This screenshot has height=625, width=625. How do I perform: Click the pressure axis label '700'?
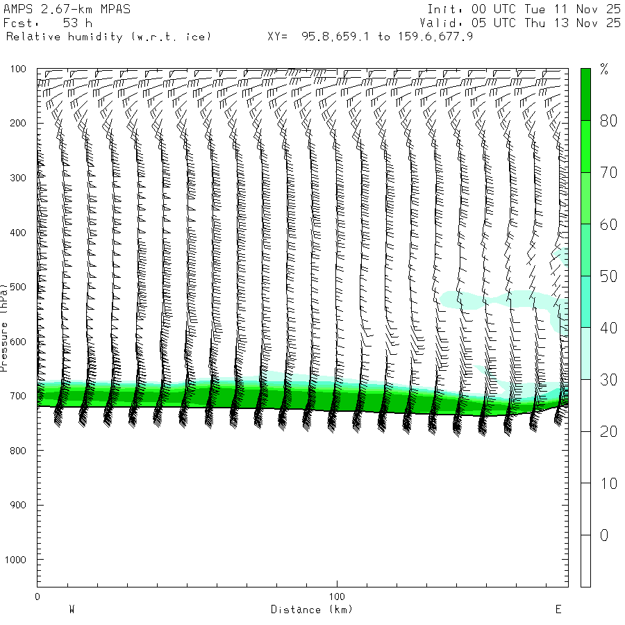18,396
